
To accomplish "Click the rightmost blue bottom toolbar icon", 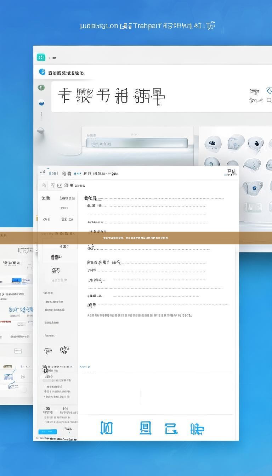I will [x=197, y=429].
